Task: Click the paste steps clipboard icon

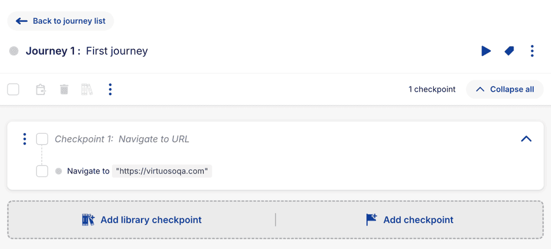Action: pos(40,89)
